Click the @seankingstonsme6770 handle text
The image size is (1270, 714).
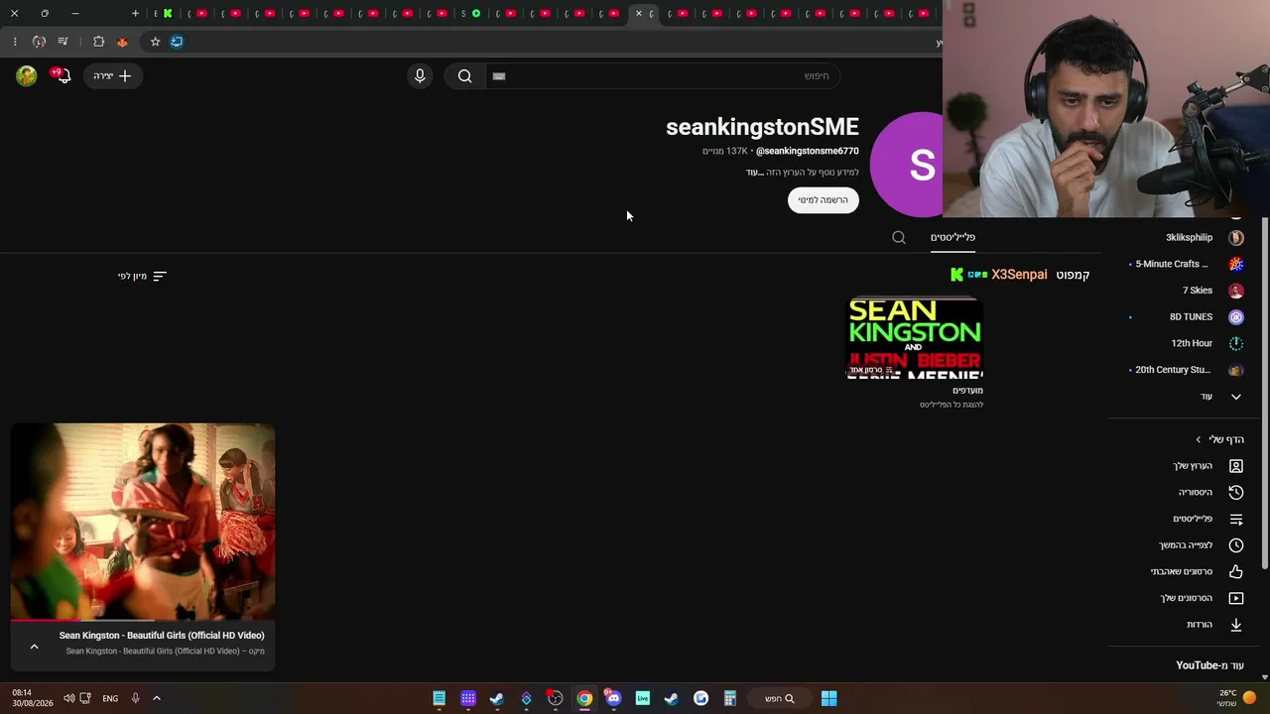pyautogui.click(x=808, y=151)
